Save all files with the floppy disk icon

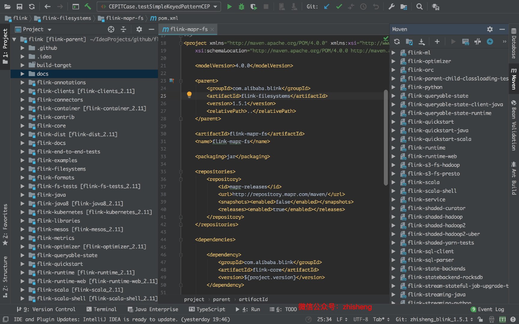coord(20,7)
